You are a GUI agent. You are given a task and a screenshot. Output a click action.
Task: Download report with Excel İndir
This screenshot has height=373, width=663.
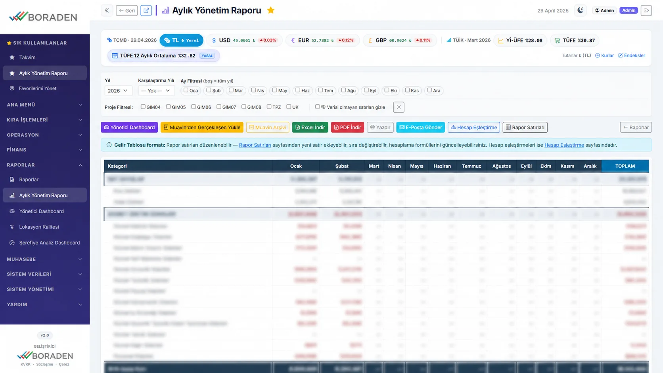310,127
